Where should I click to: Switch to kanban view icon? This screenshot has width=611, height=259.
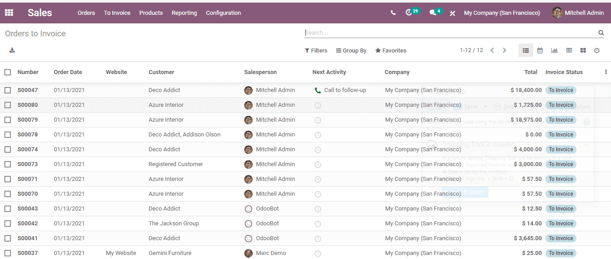583,50
